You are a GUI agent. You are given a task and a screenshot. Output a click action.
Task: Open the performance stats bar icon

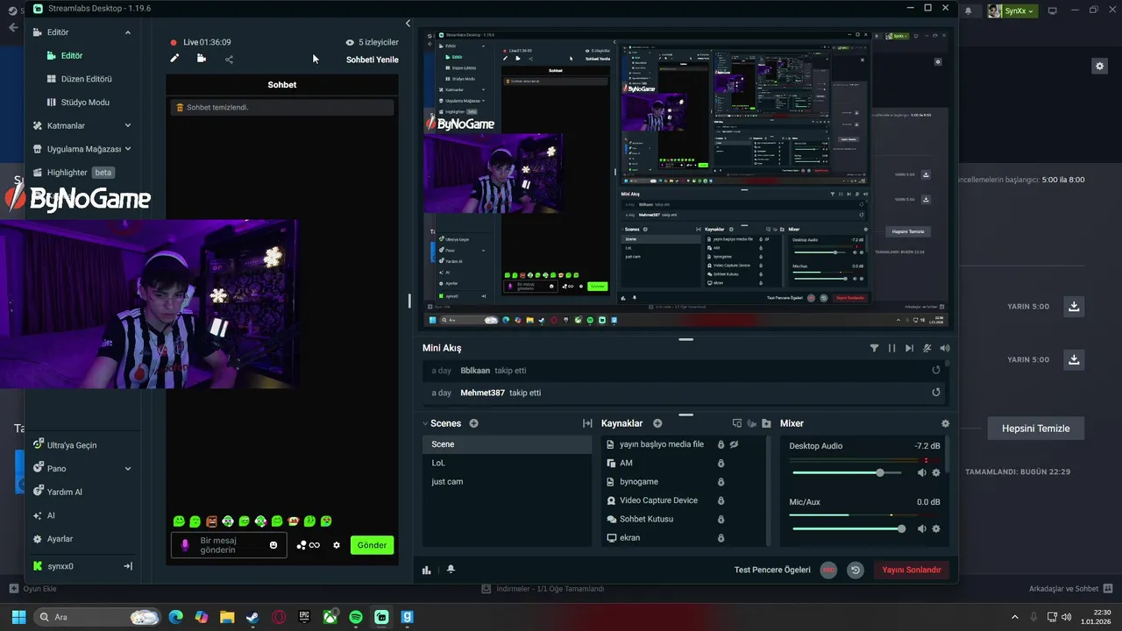(x=427, y=570)
